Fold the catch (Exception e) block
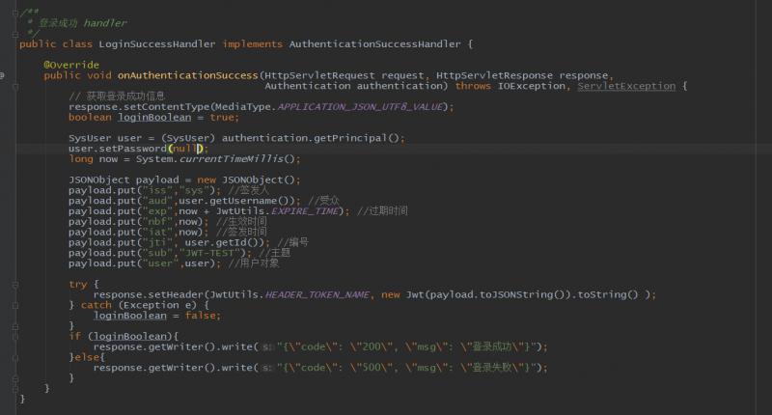The width and height of the screenshot is (772, 415). (x=15, y=305)
